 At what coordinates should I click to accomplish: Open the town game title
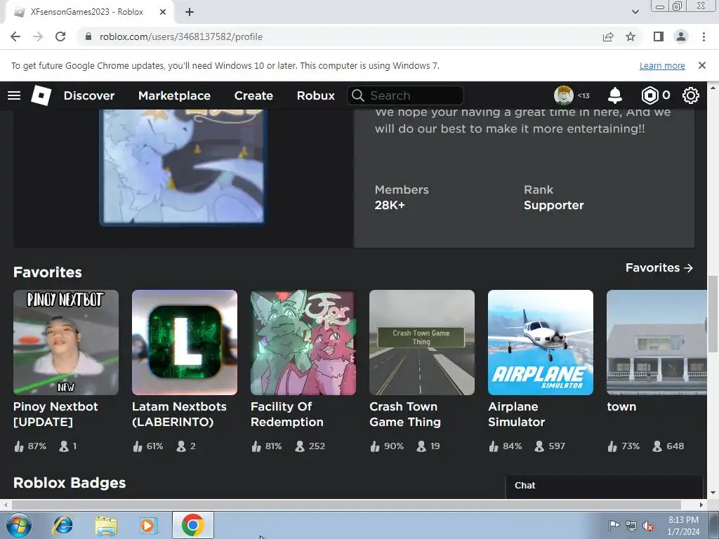tap(622, 406)
